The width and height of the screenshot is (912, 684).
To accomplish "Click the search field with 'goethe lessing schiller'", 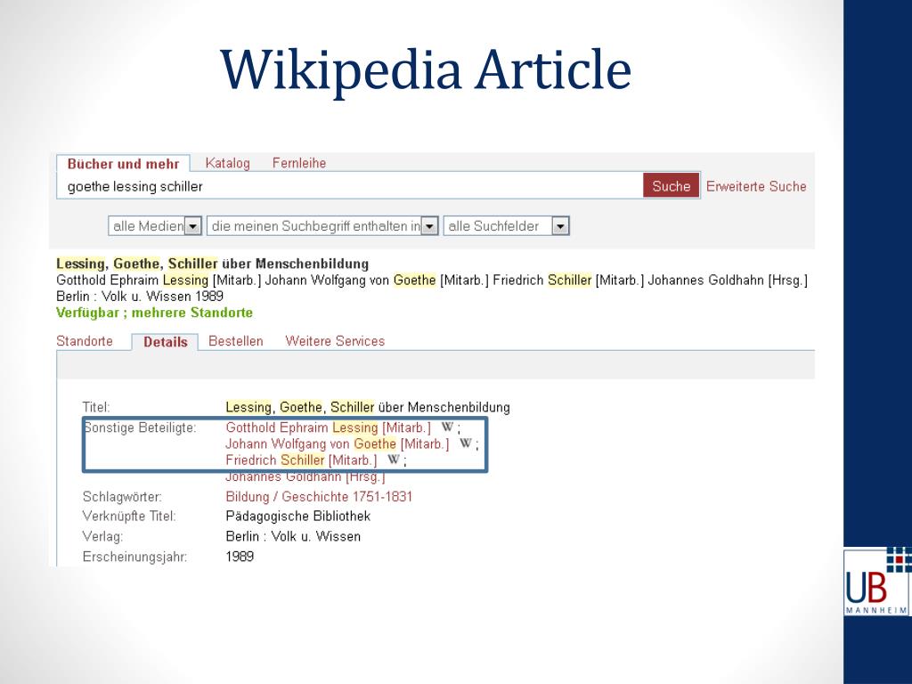I will point(350,186).
